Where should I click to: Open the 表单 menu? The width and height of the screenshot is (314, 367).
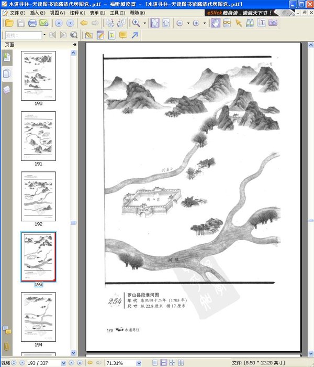97,13
